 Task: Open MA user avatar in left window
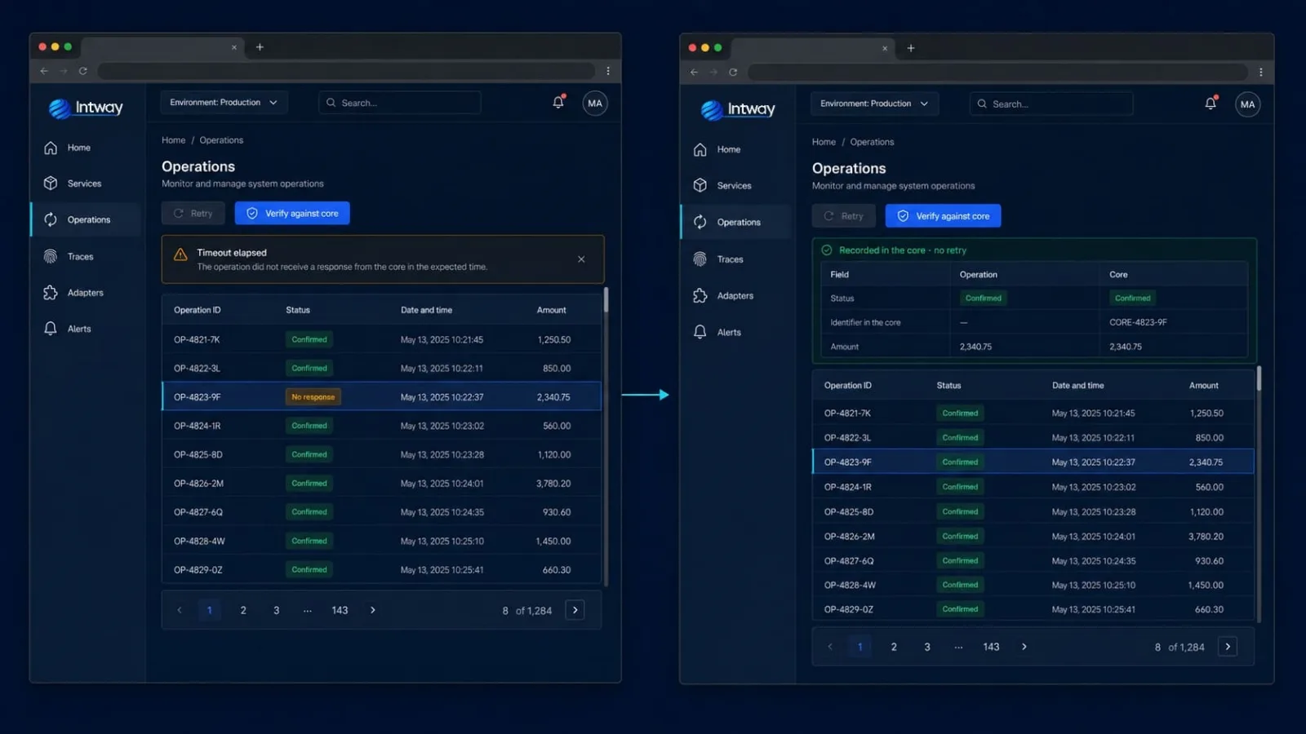[x=595, y=103]
